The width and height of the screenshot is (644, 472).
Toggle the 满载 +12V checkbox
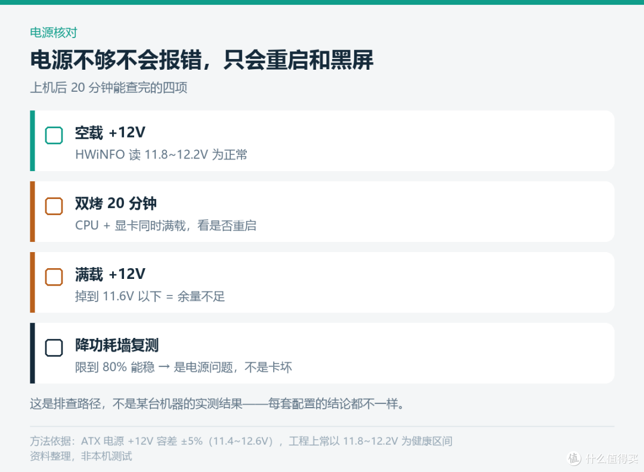coord(54,277)
